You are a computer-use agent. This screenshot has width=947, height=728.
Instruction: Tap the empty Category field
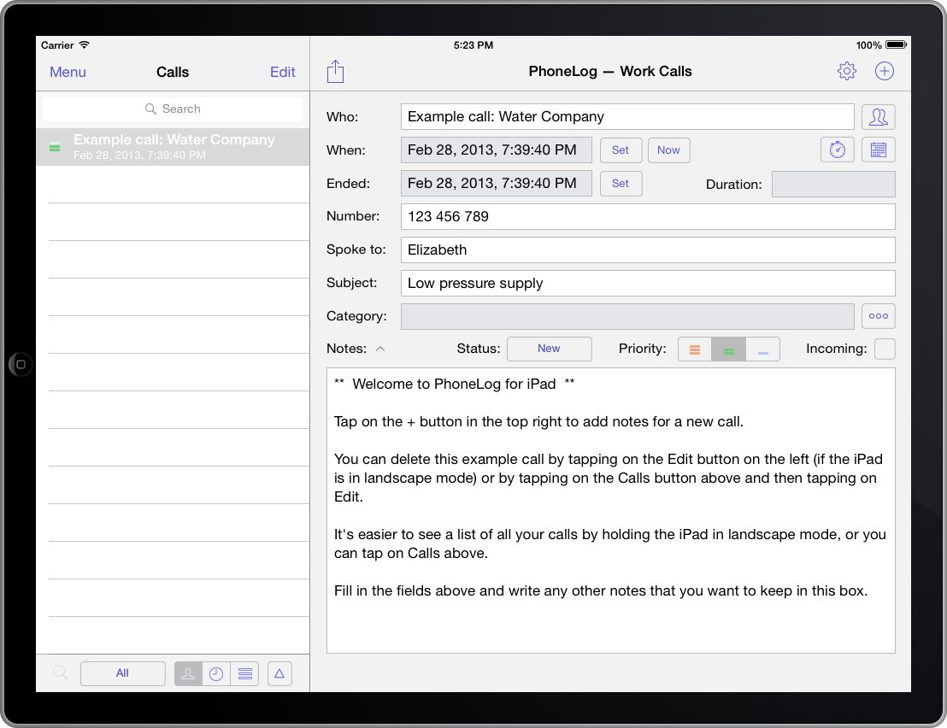pos(627,316)
